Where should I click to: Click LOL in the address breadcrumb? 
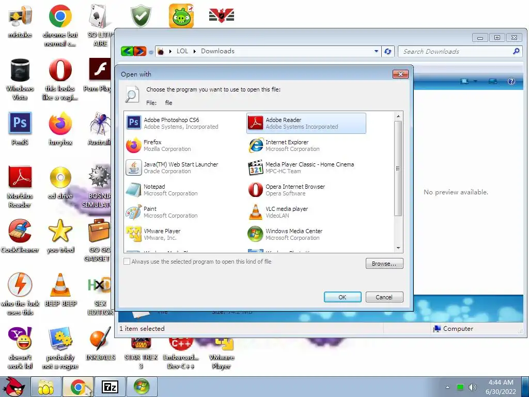tap(182, 51)
